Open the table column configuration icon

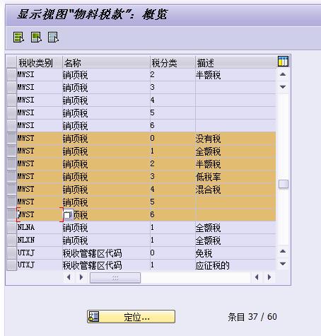point(283,62)
